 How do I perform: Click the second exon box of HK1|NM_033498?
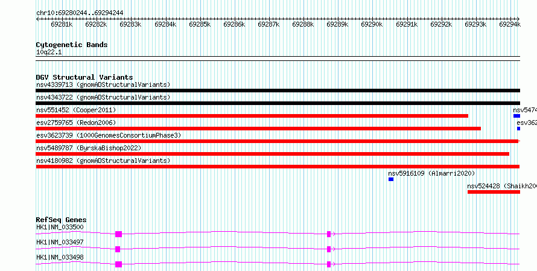pyautogui.click(x=329, y=264)
